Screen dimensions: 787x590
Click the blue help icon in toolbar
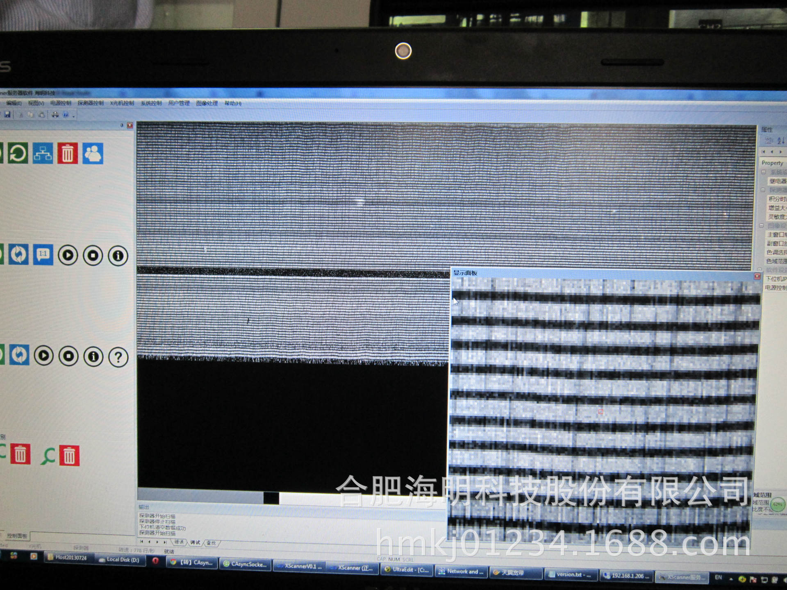[x=66, y=115]
